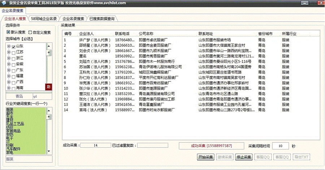325x170 pixels.
Task: Select row 青岛美源服装有限公司
Action: (x=191, y=94)
